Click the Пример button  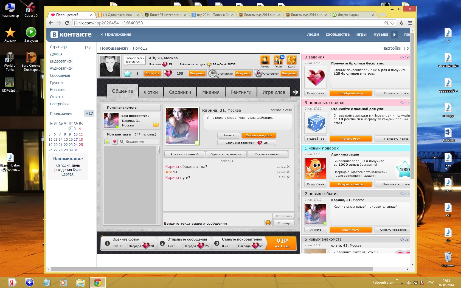[x=284, y=223]
